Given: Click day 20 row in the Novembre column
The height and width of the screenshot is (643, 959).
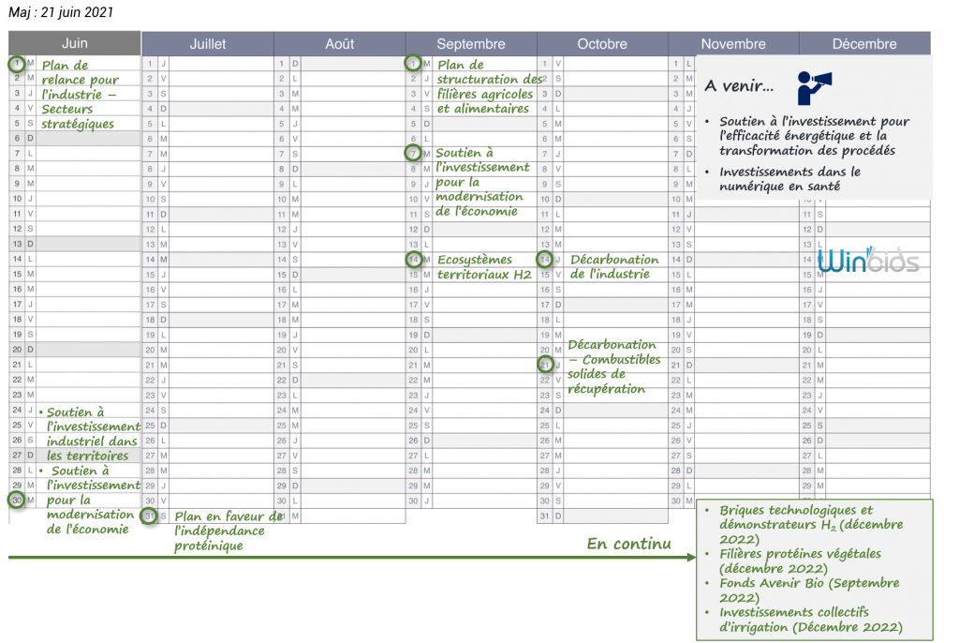Looking at the screenshot, I should click(733, 350).
